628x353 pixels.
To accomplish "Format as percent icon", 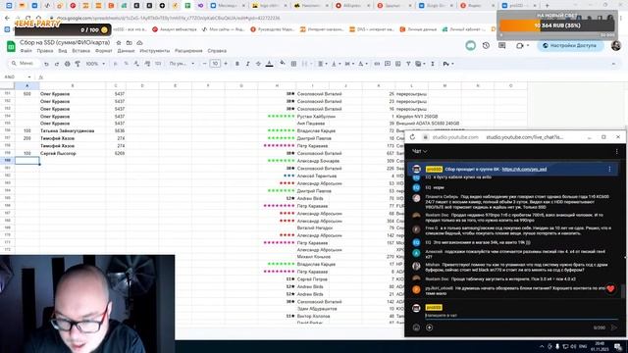I will [127, 64].
